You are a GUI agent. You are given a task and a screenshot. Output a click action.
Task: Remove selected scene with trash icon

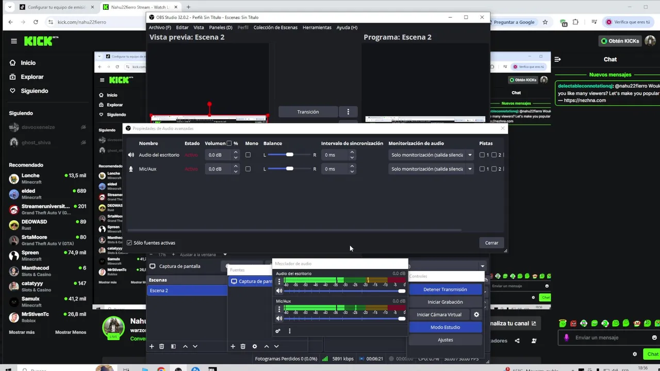pos(161,346)
